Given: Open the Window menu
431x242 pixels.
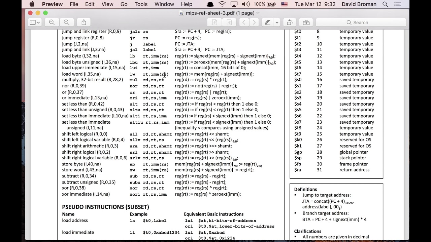Looking at the screenshot, I should pos(164,4).
